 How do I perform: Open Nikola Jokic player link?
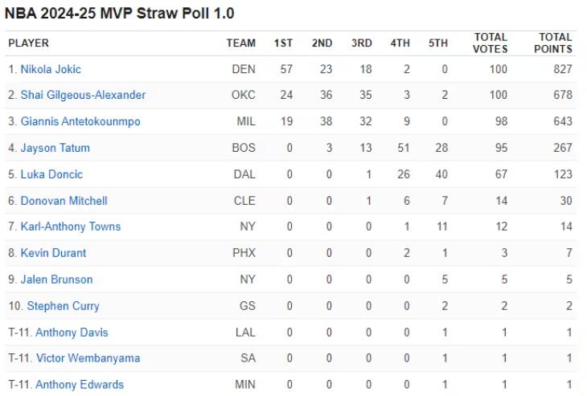[51, 69]
